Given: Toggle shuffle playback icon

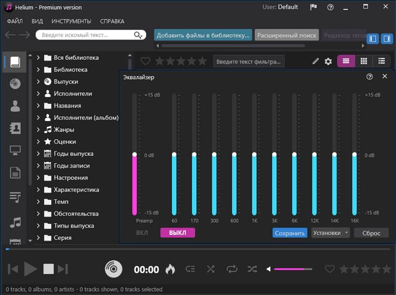Looking at the screenshot, I should 252,269.
